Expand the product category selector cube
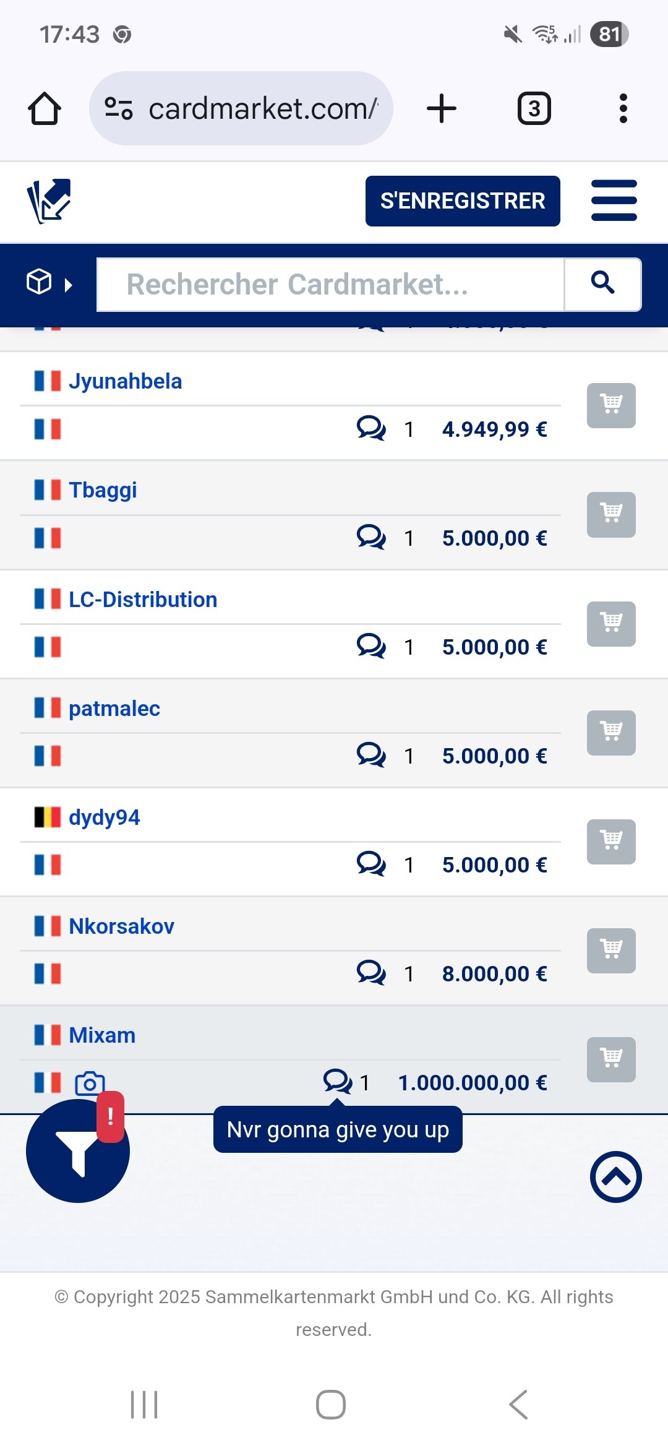This screenshot has width=668, height=1448. tap(49, 283)
